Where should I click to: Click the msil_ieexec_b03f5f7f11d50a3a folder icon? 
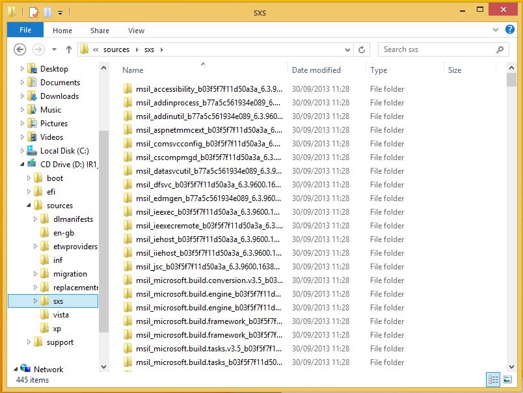[x=127, y=212]
